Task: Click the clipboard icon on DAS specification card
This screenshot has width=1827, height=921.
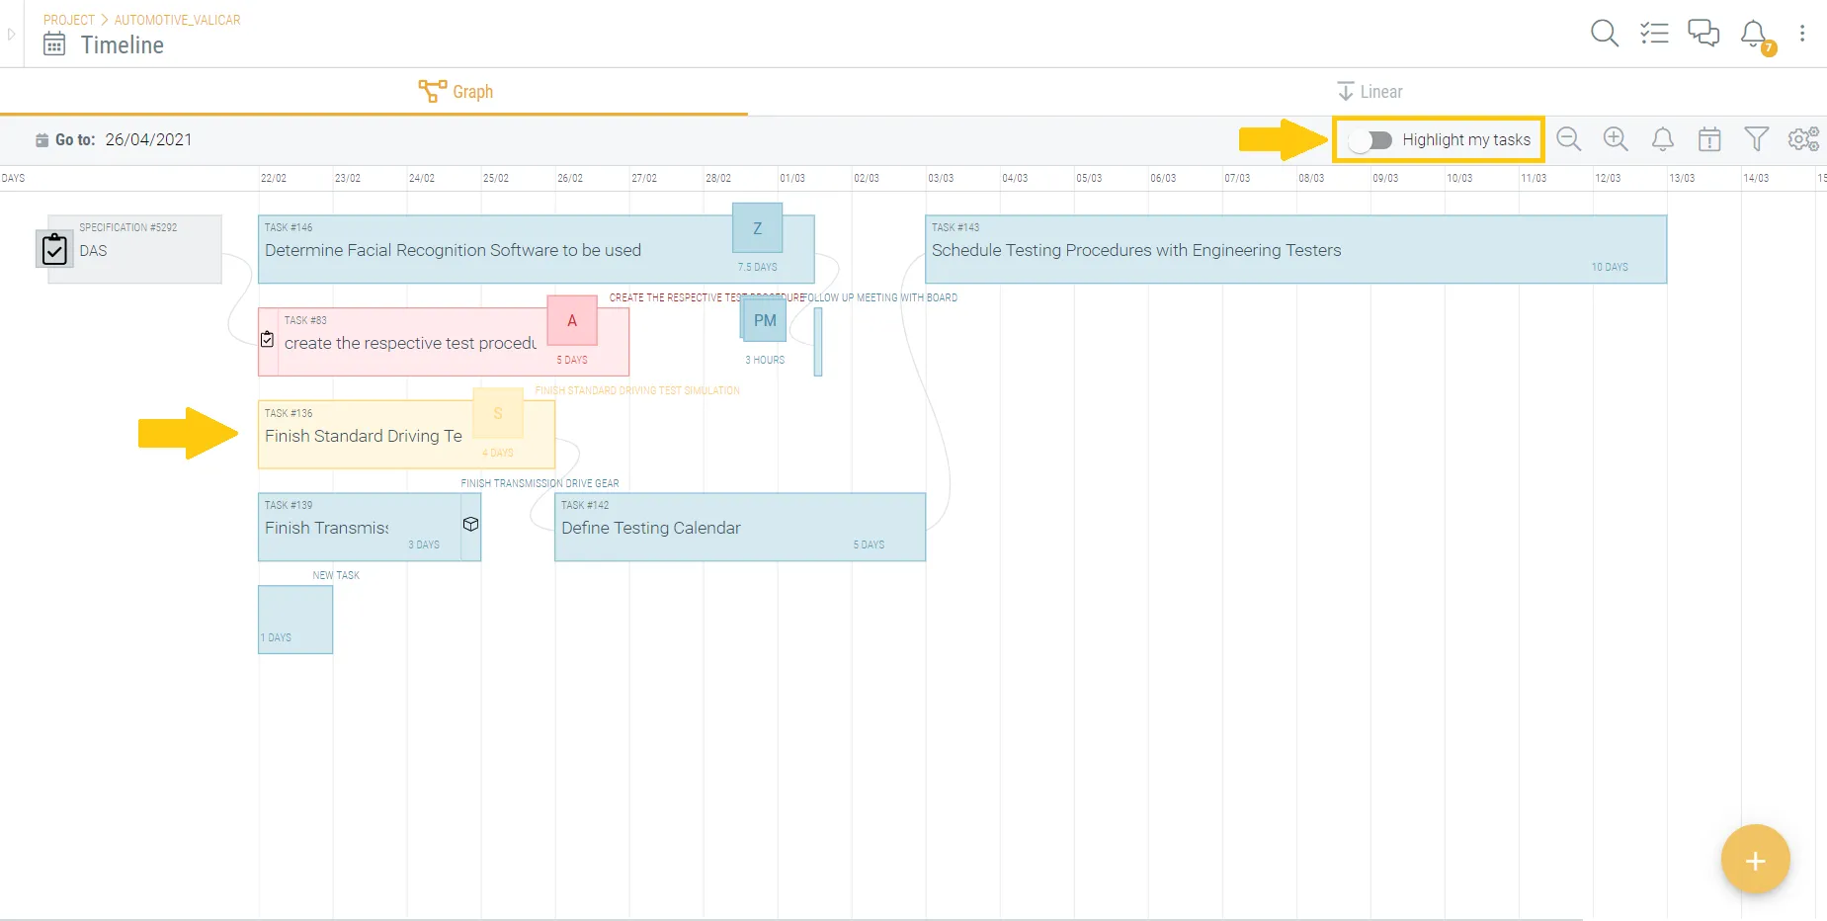Action: pyautogui.click(x=54, y=249)
